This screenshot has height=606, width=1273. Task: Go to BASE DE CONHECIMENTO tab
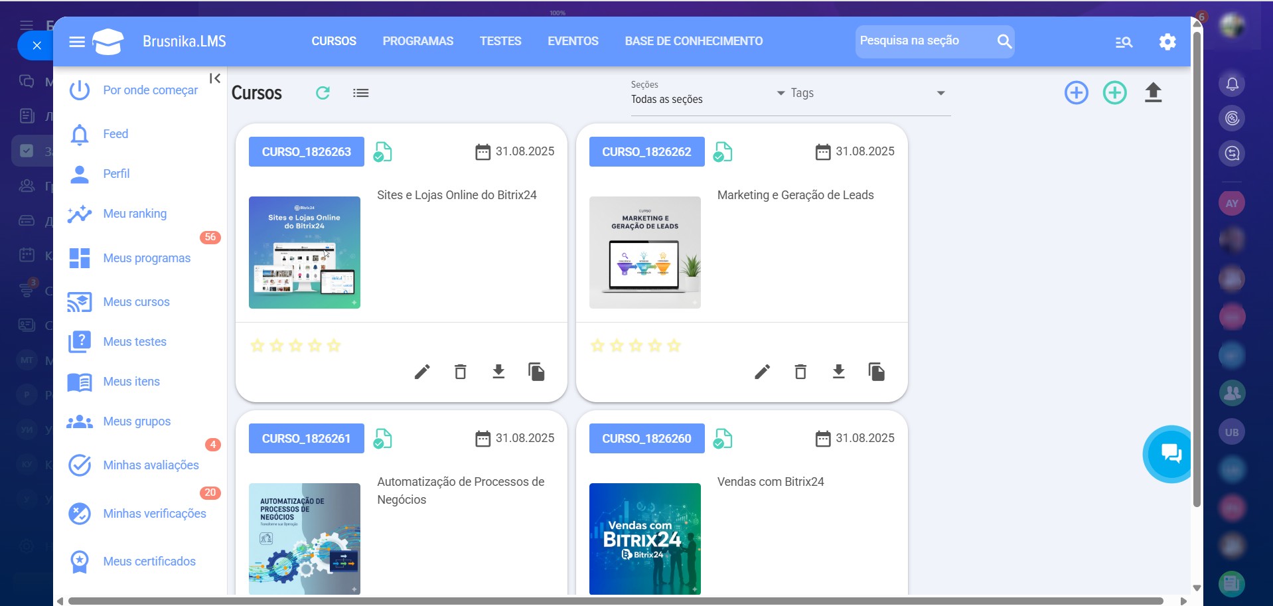tap(694, 41)
